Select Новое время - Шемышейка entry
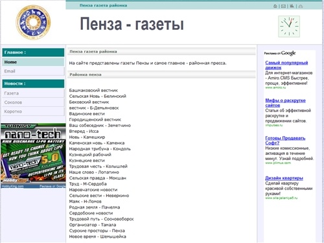The width and height of the screenshot is (324, 243). tap(97, 237)
